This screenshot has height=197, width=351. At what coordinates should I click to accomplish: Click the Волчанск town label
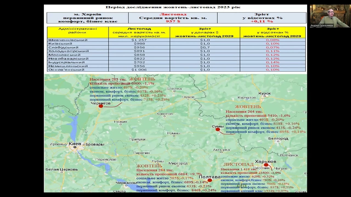(x=289, y=155)
